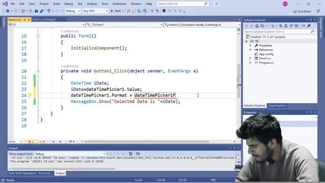Click the Properties wrench icon in Solution Explorer toolbar
The height and width of the screenshot is (183, 325).
[309, 26]
